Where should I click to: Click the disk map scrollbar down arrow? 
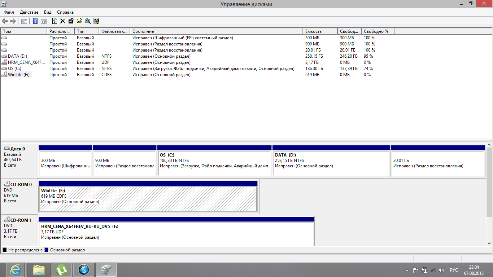(x=489, y=244)
